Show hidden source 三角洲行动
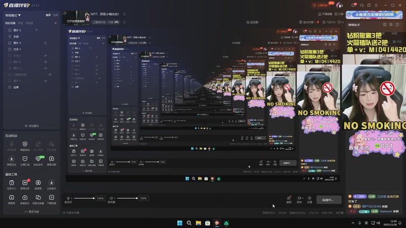406x228 pixels. [x=50, y=74]
